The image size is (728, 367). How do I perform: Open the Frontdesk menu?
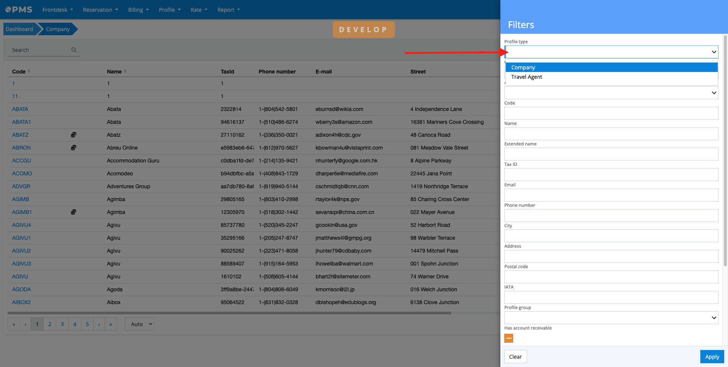[x=58, y=10]
